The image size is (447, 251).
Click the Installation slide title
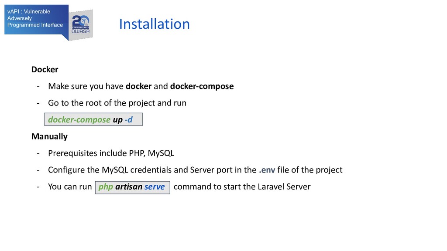point(154,24)
